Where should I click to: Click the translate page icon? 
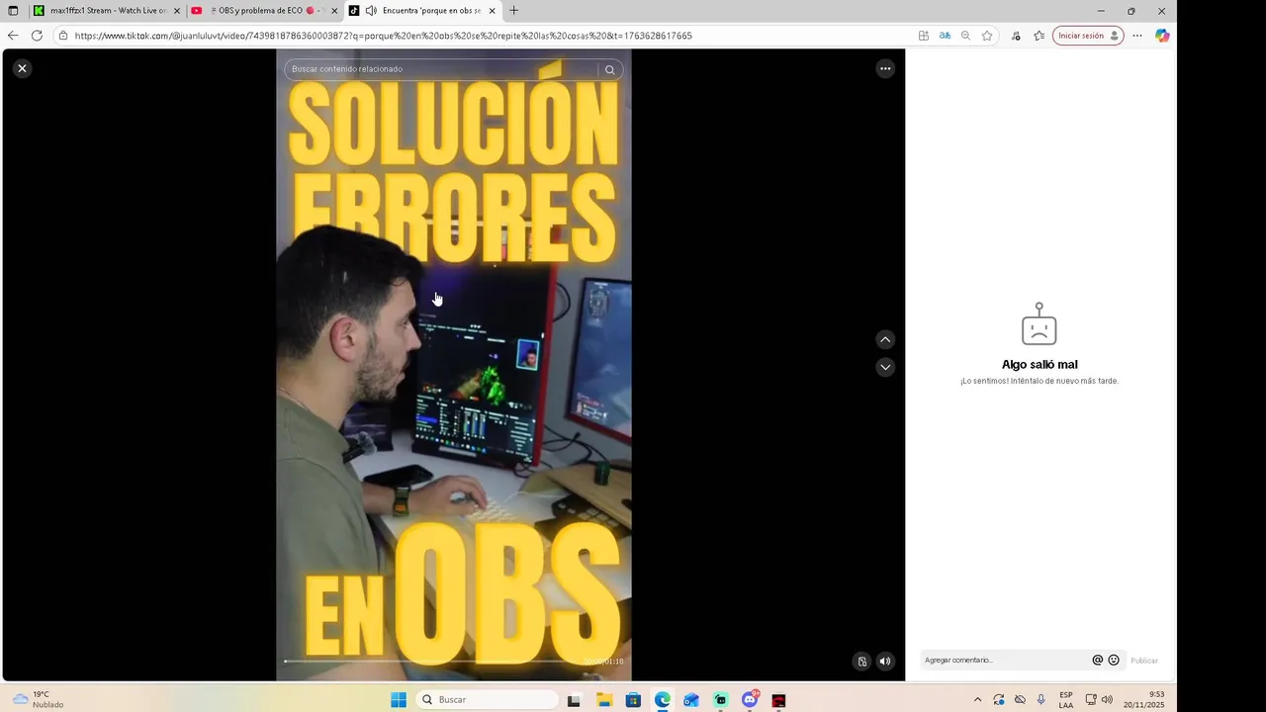[x=945, y=36]
